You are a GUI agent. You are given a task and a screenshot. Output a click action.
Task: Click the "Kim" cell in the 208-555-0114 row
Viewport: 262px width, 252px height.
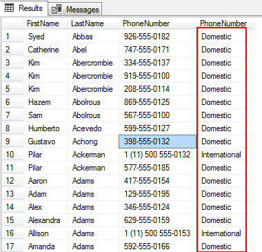(x=45, y=89)
